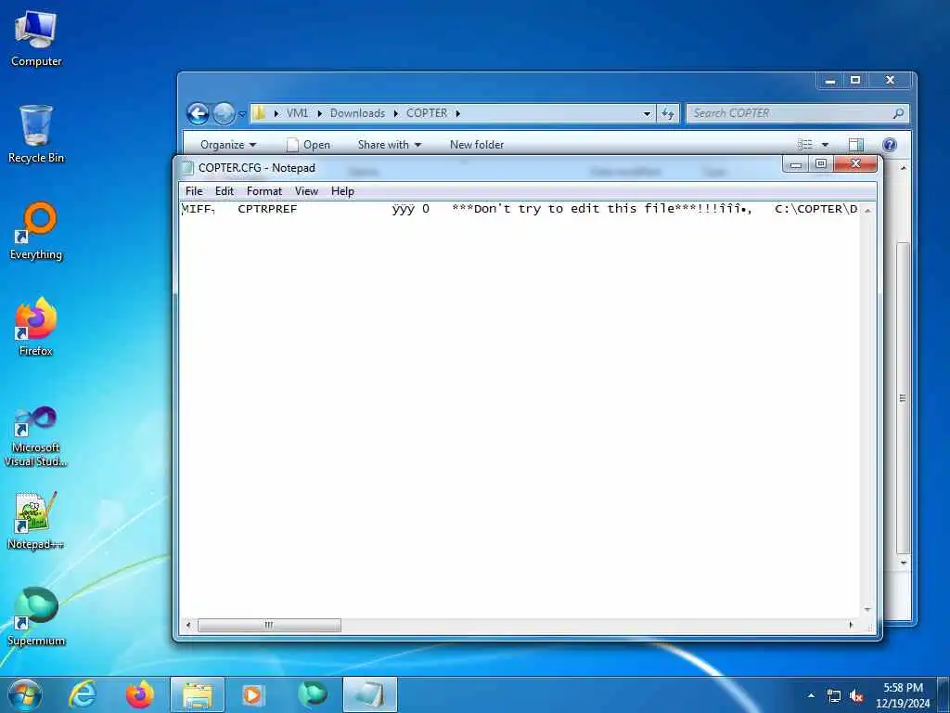Image resolution: width=950 pixels, height=713 pixels.
Task: Open the Notepad Help menu
Action: tap(342, 191)
